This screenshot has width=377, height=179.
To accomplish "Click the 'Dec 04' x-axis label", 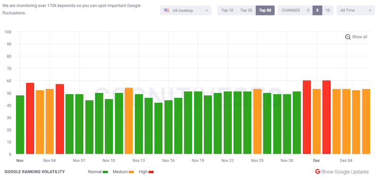I will [x=346, y=161].
